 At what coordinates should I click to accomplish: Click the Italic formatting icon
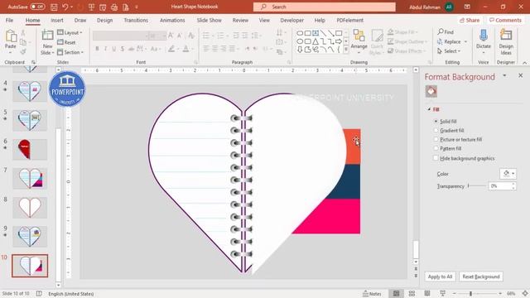click(106, 49)
